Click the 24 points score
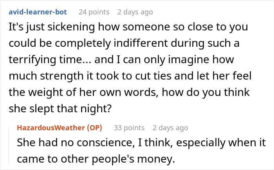This screenshot has height=170, width=274. click(x=94, y=12)
